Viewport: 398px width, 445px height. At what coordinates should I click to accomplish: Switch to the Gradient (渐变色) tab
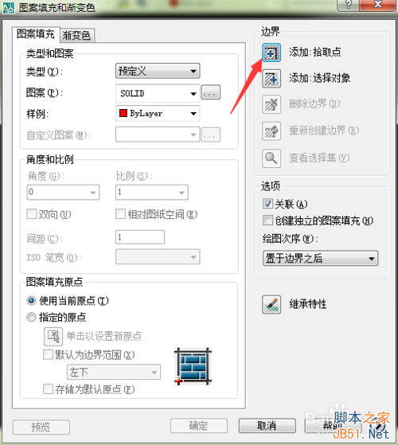(x=77, y=36)
